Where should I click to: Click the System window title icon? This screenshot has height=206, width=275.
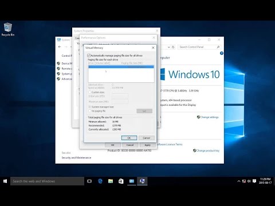(x=59, y=39)
